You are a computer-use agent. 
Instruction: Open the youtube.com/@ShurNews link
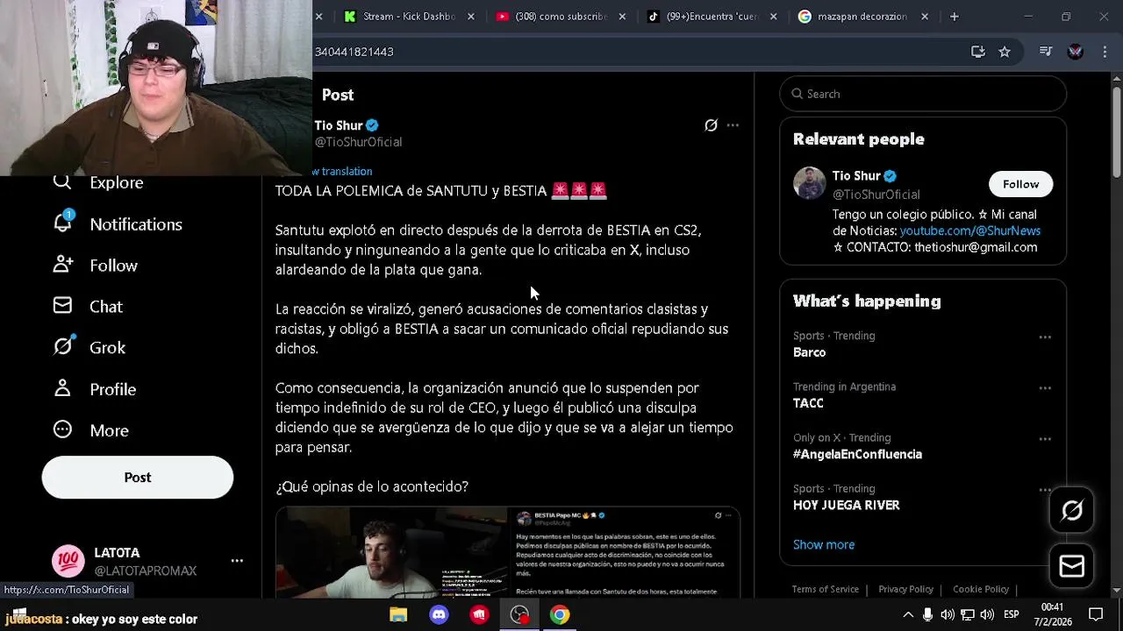969,230
